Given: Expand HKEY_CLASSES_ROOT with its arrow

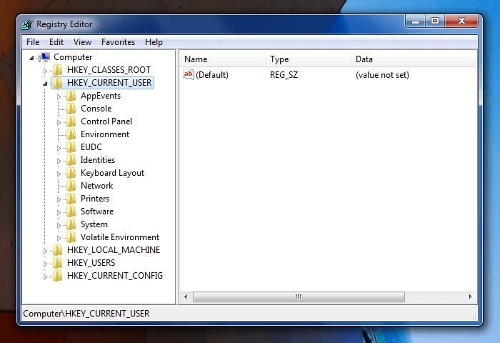Looking at the screenshot, I should coord(45,71).
